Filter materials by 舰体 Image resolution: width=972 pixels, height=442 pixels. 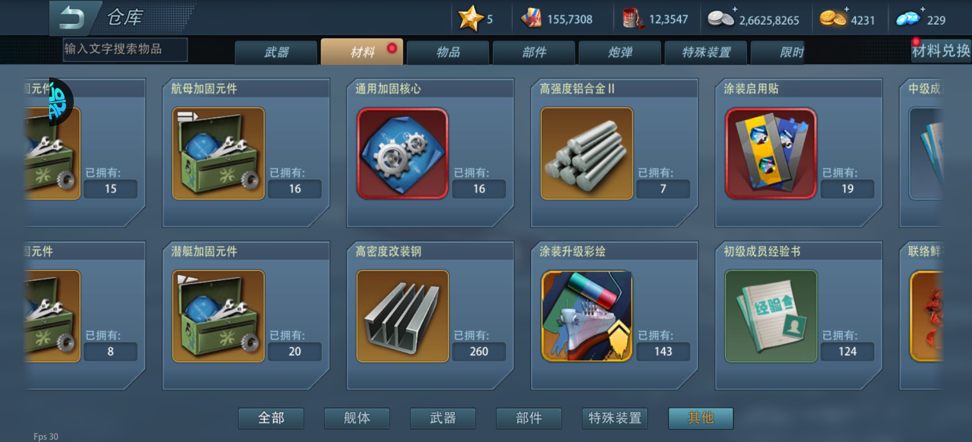(357, 418)
